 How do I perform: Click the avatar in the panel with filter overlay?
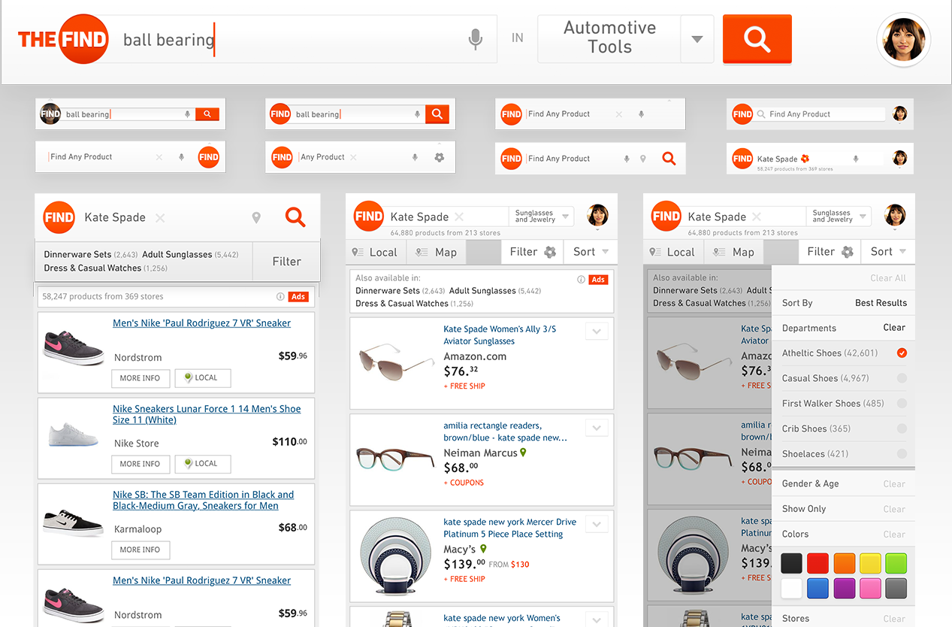tap(895, 215)
